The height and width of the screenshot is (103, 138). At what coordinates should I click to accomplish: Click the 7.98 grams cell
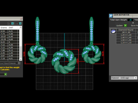(x=4, y=50)
